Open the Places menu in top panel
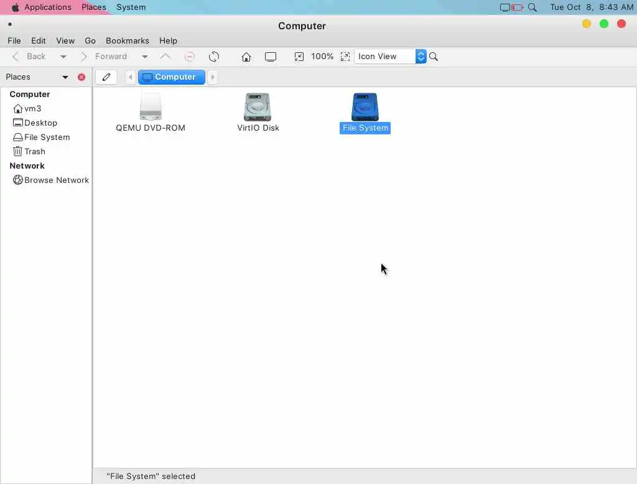The height and width of the screenshot is (484, 637). tap(94, 7)
